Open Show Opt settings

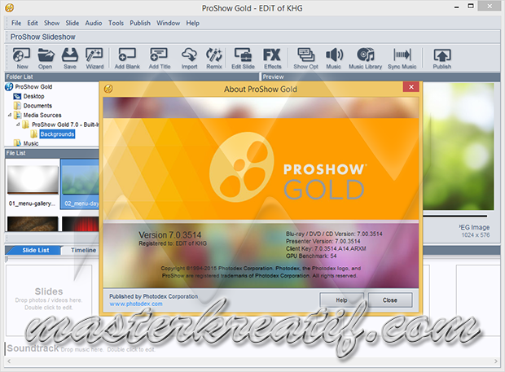coord(305,59)
